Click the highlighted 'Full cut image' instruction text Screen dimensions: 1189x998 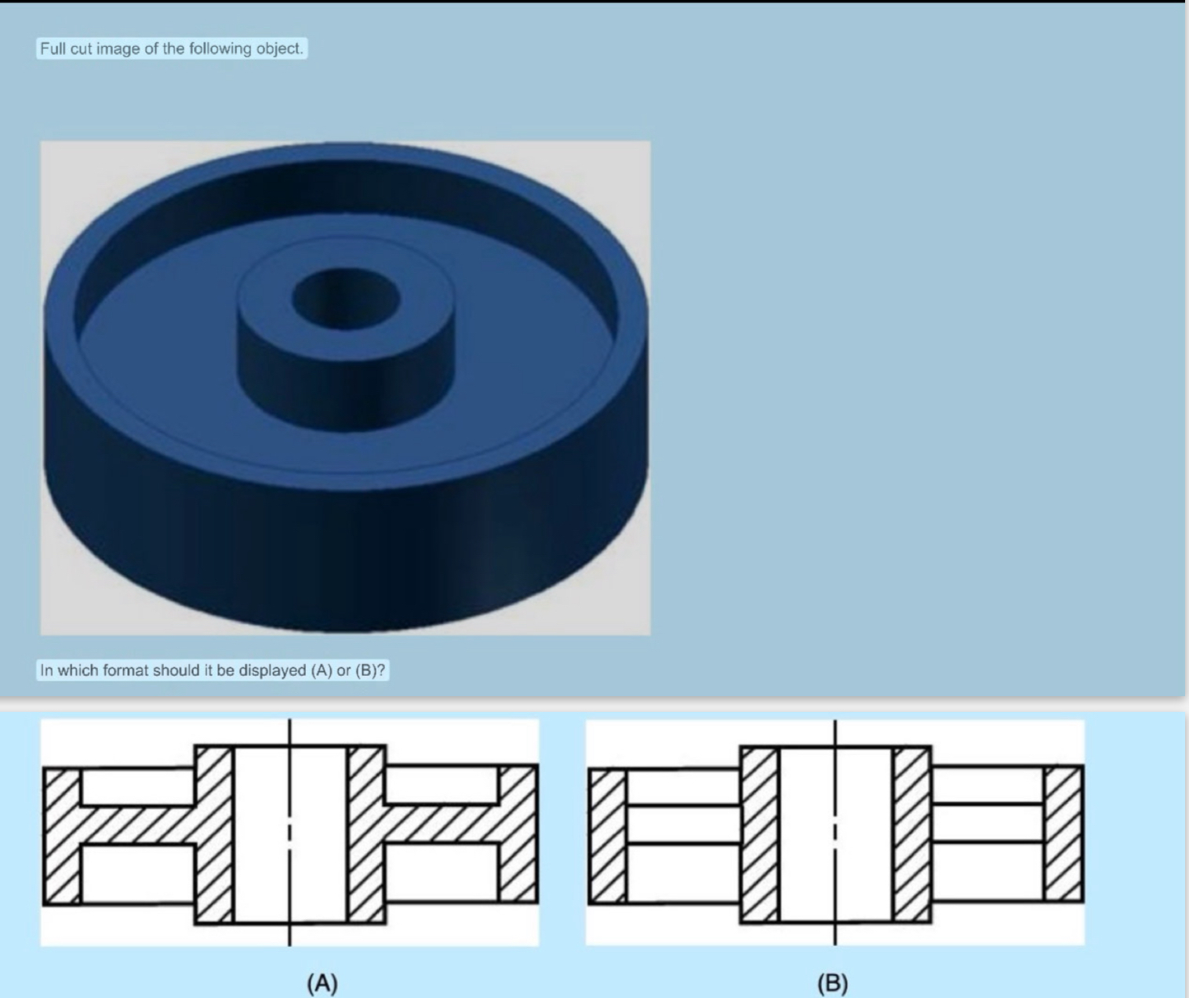tap(171, 49)
